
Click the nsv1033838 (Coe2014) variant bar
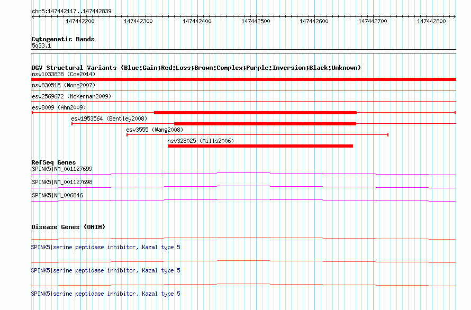(243, 79)
